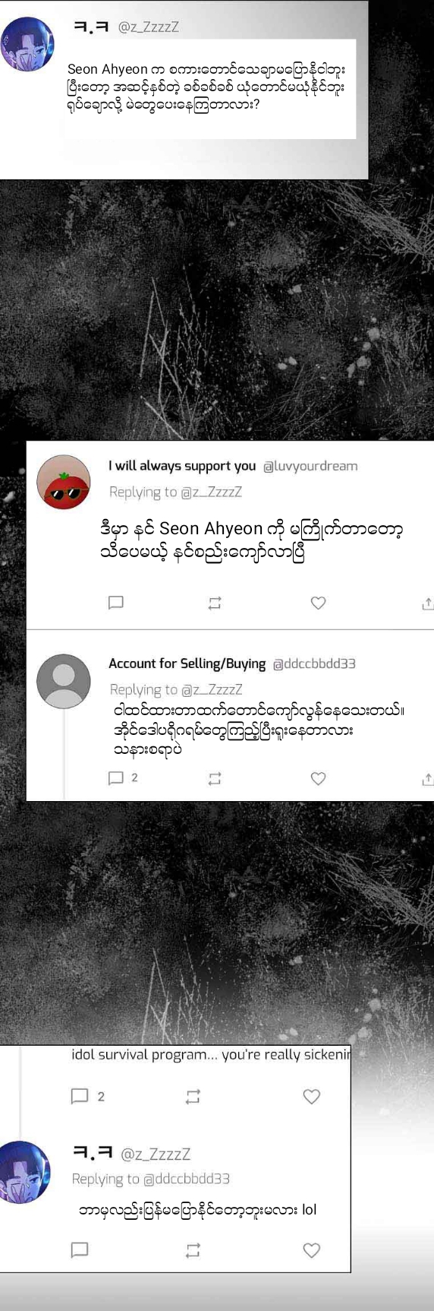Open the gray default avatar of ddccbbdd33
The height and width of the screenshot is (1311, 434).
pos(64,681)
